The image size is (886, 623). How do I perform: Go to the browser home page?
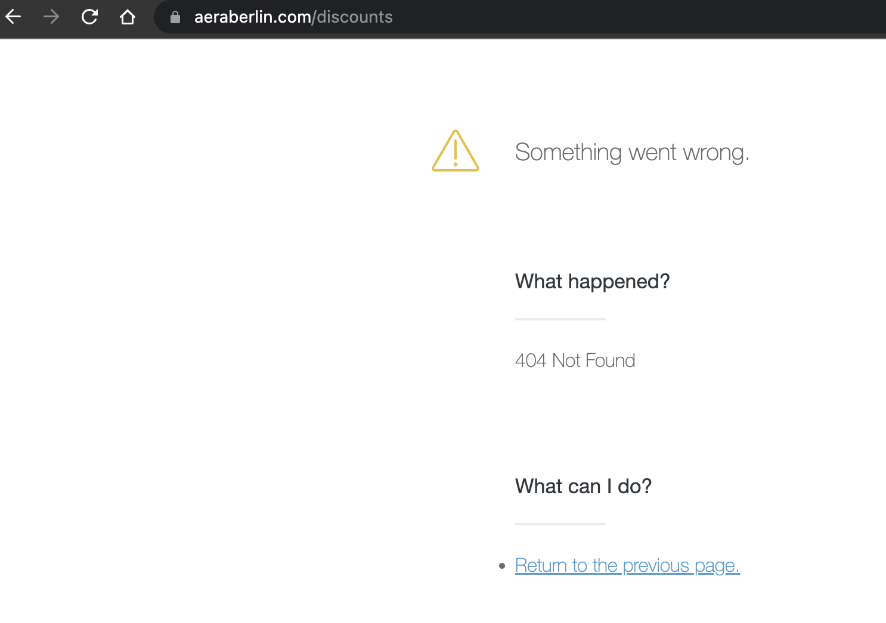(x=128, y=17)
